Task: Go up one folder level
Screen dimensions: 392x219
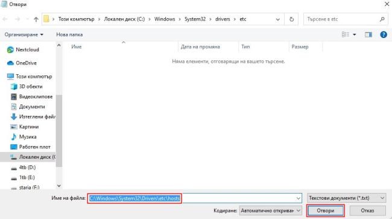Action: tap(36, 19)
